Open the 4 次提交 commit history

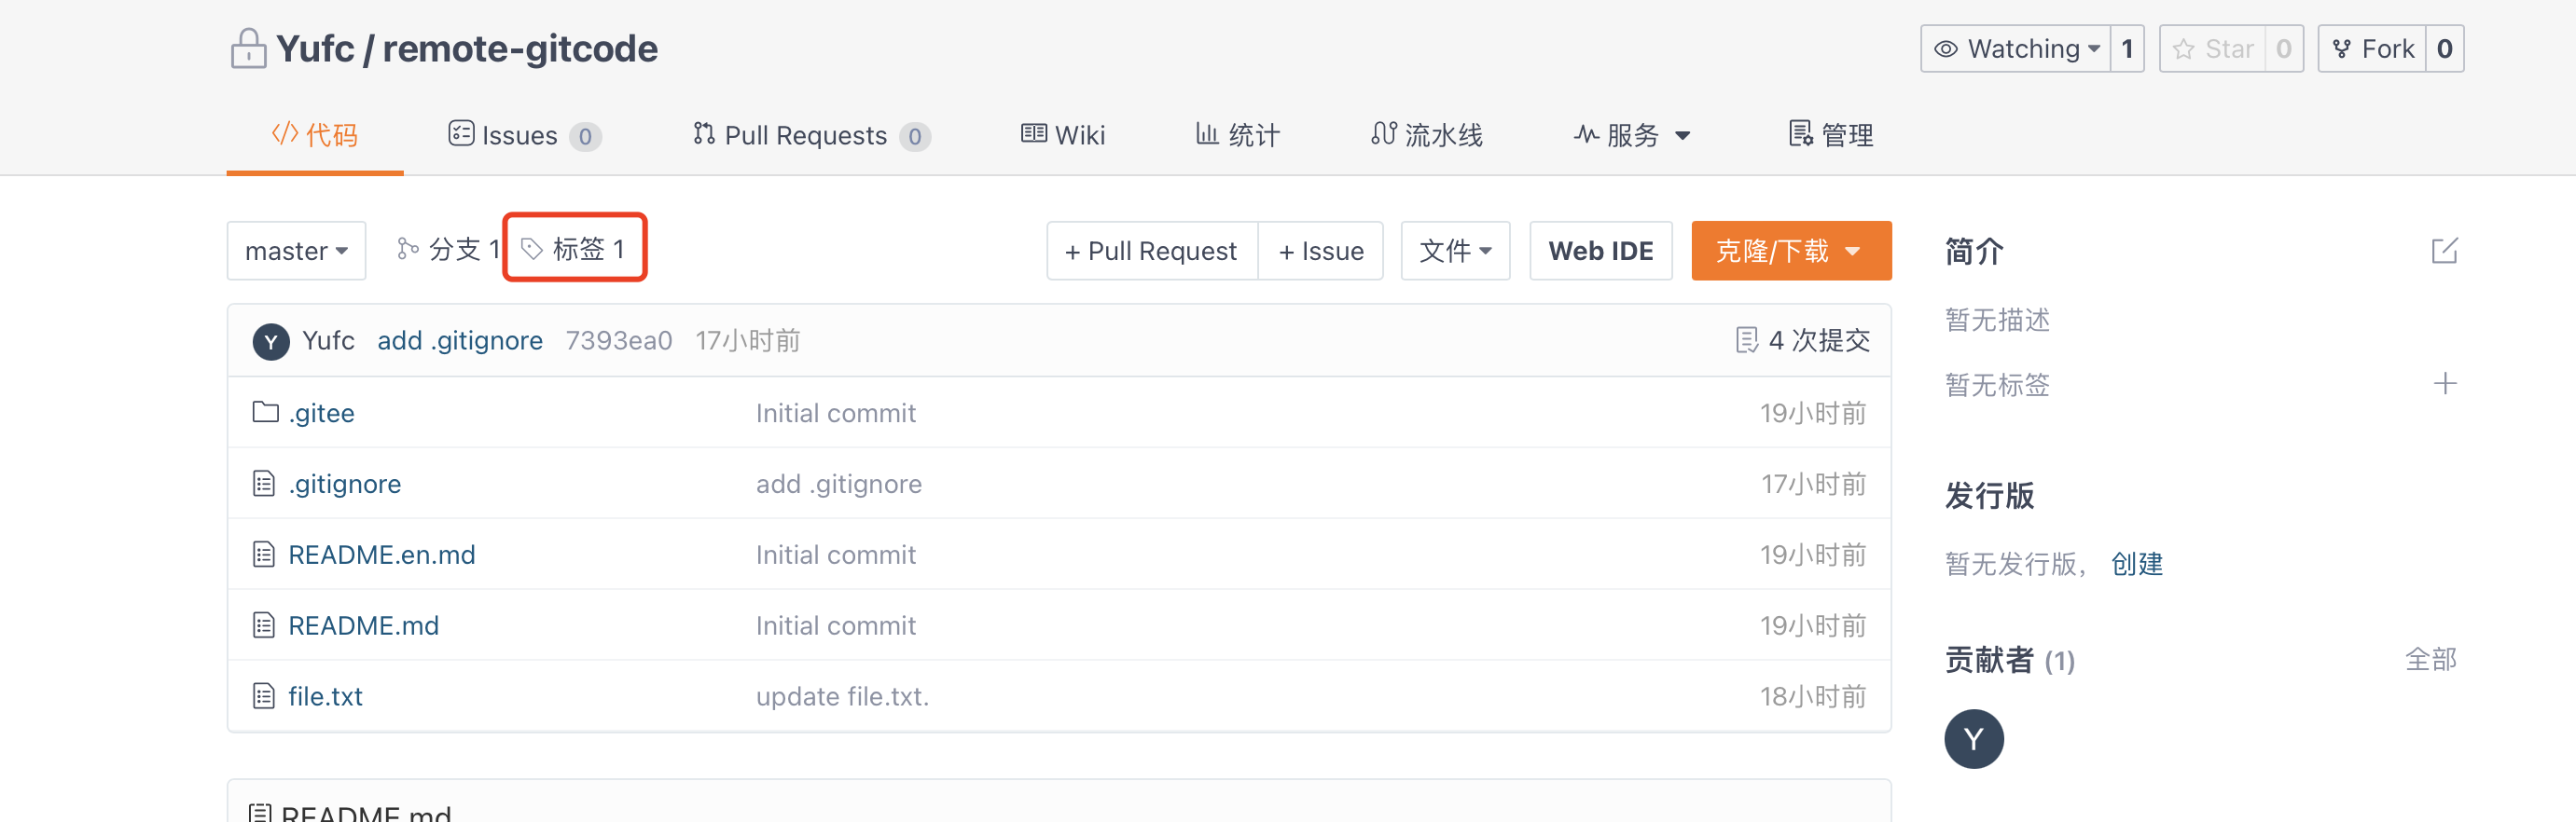point(1802,340)
